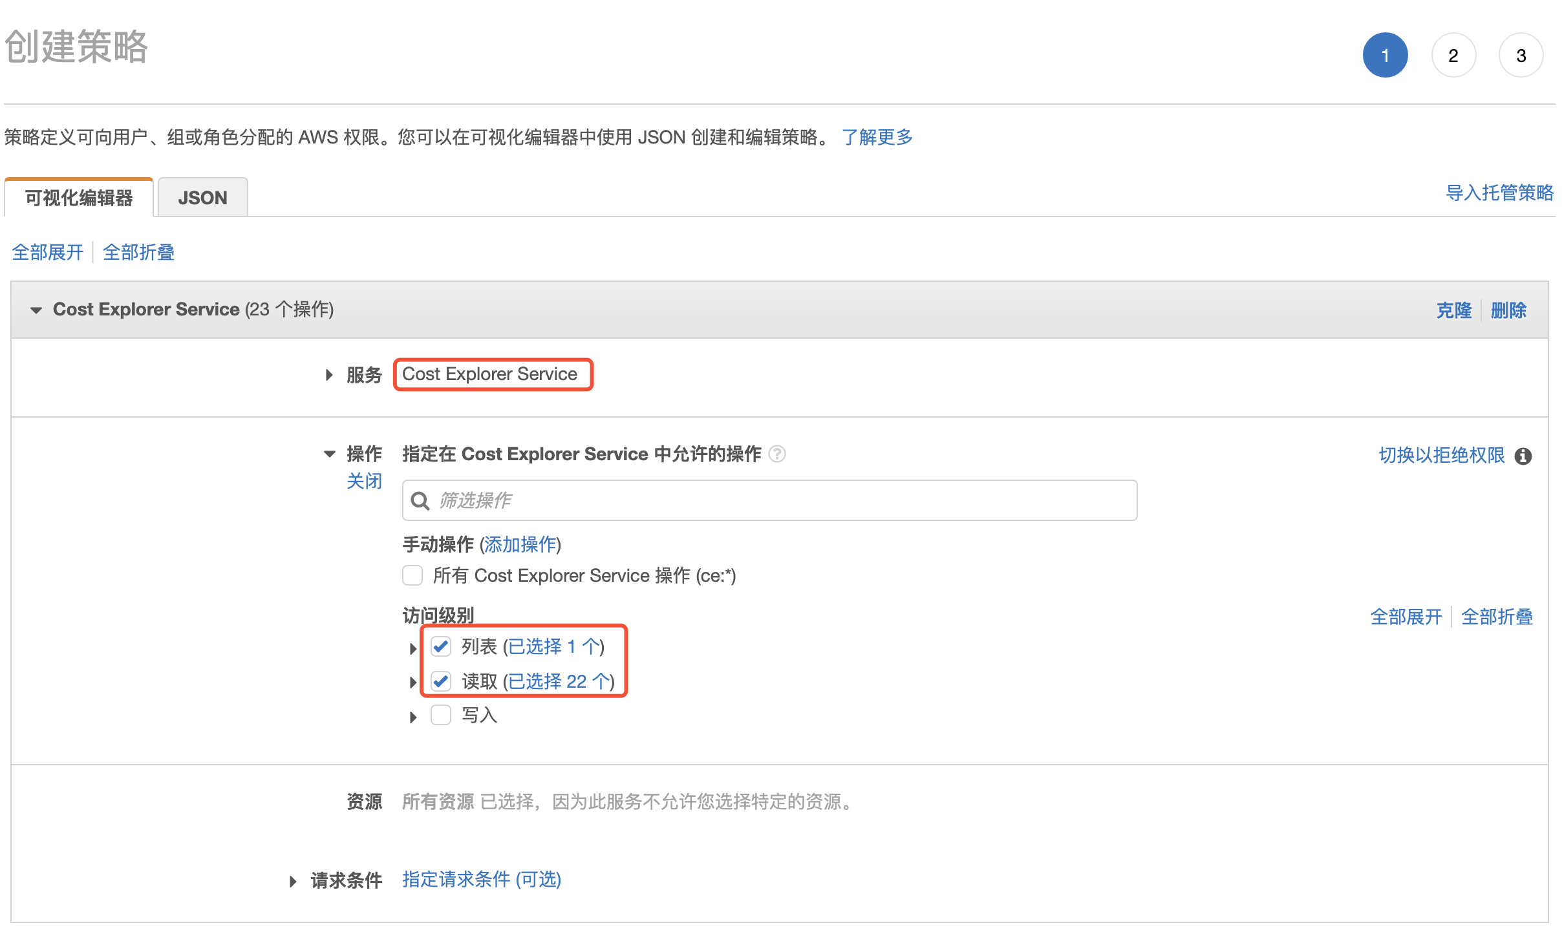The width and height of the screenshot is (1562, 945).
Task: Click the 资源 label
Action: [x=364, y=802]
